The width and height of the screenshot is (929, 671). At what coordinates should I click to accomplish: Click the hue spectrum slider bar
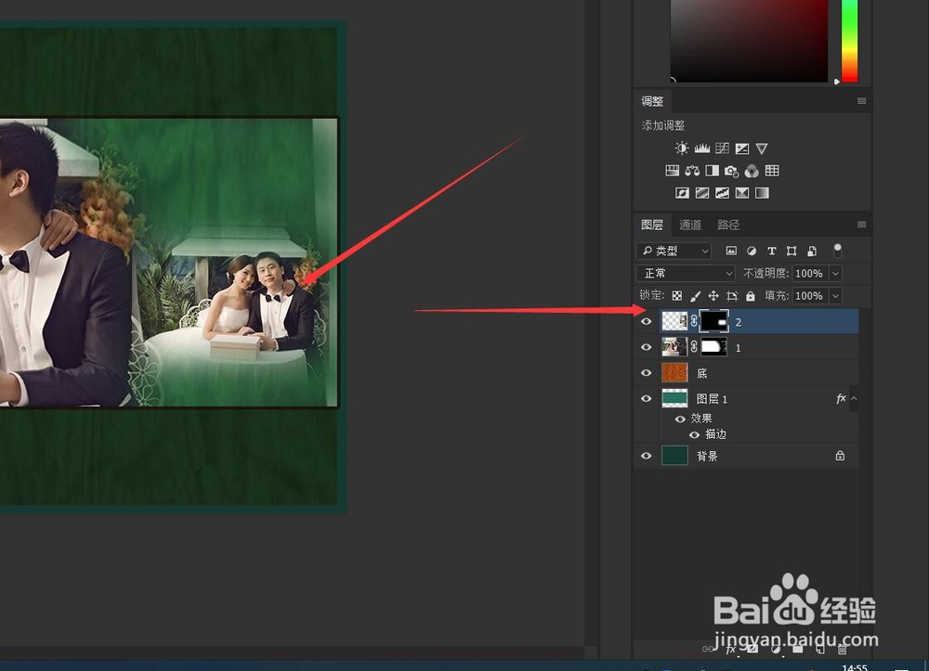coord(850,40)
